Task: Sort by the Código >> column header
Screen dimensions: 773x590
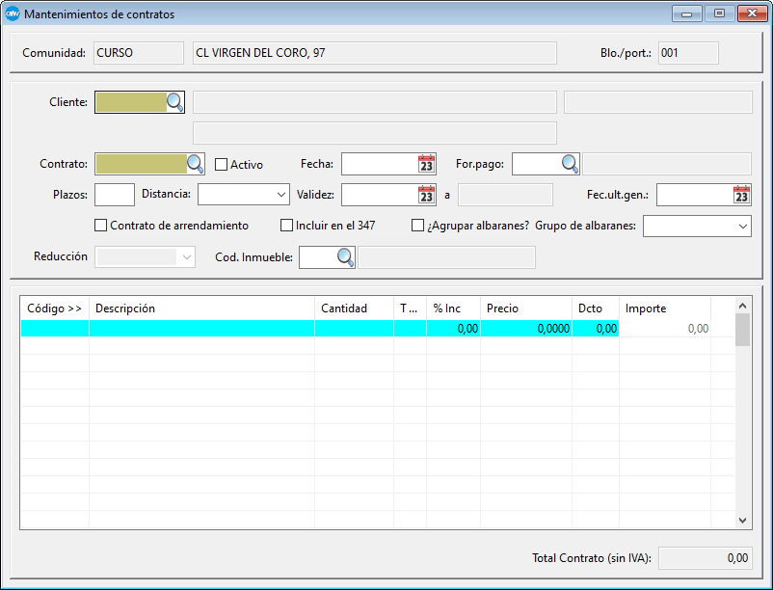Action: coord(54,308)
